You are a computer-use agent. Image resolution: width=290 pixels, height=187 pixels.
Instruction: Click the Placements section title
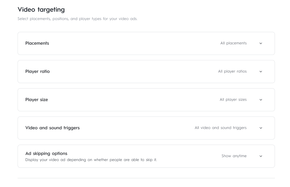(37, 43)
